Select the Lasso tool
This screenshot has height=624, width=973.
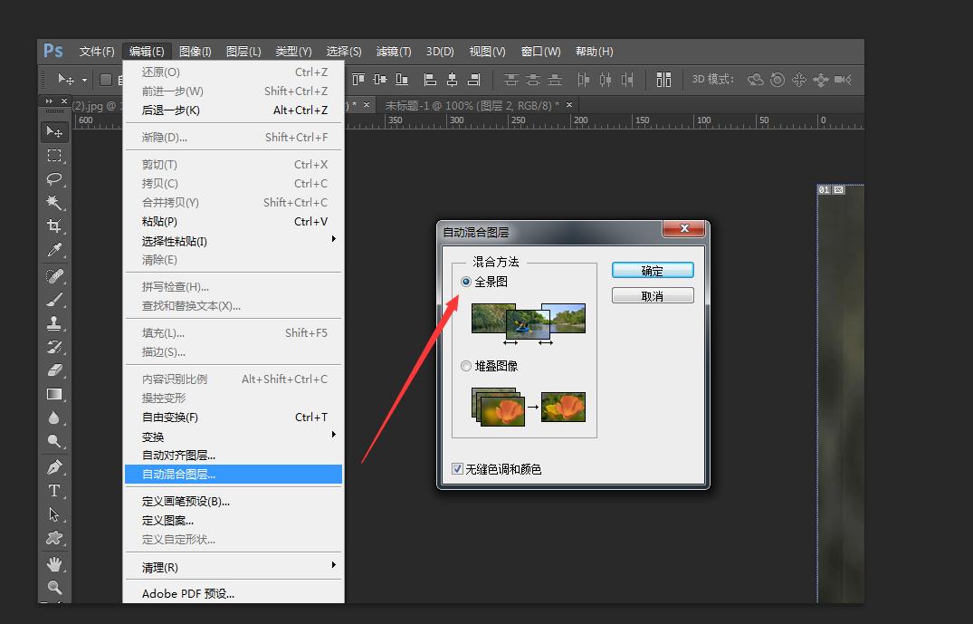[x=54, y=178]
